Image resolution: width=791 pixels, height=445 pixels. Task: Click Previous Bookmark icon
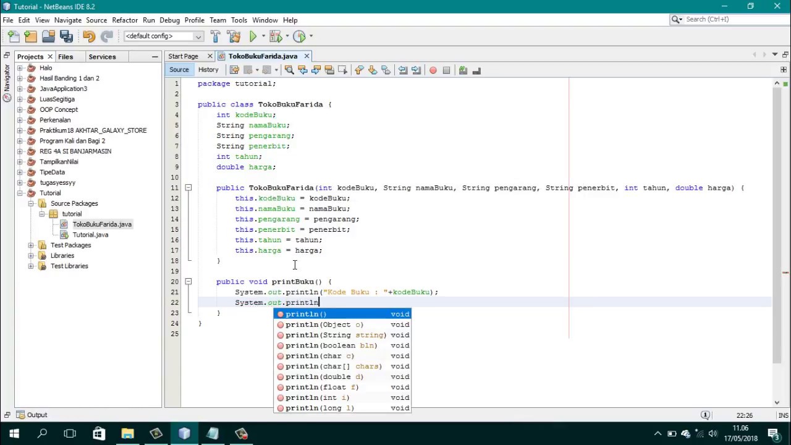coord(359,70)
